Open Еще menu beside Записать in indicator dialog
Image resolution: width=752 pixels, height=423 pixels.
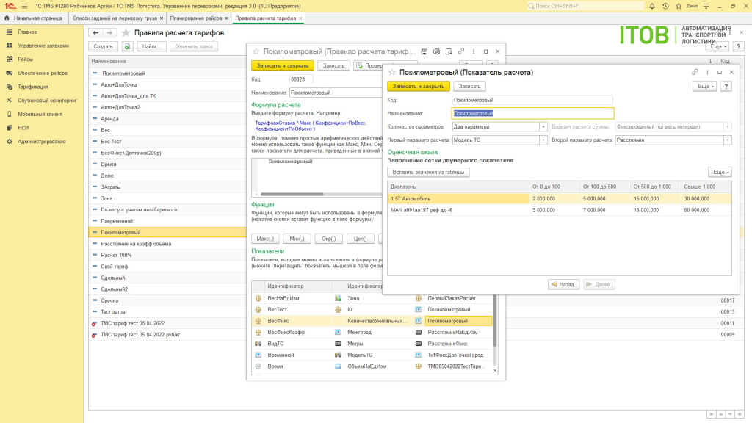[x=704, y=87]
